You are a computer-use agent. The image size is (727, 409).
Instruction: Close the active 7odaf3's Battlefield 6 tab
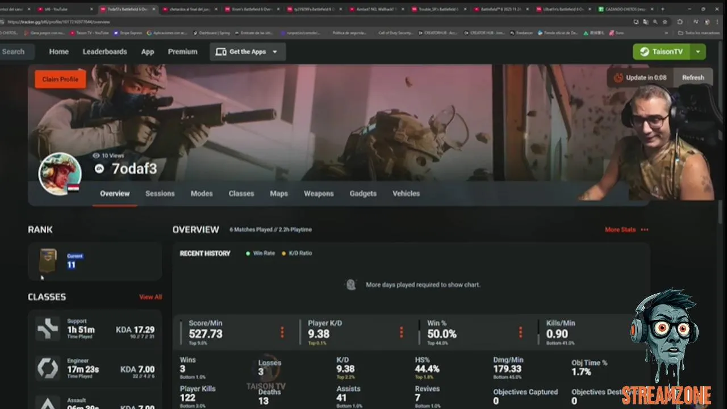(x=153, y=9)
